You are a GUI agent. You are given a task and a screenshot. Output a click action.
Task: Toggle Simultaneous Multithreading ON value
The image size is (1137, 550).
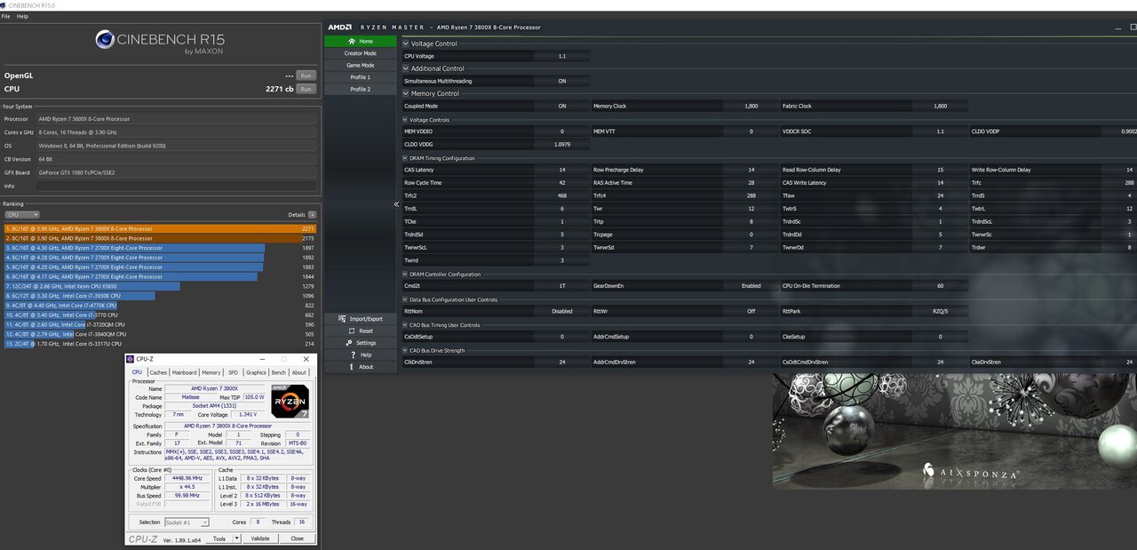coord(561,81)
